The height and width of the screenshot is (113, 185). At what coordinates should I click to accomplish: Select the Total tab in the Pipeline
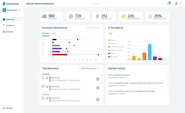click(110, 33)
